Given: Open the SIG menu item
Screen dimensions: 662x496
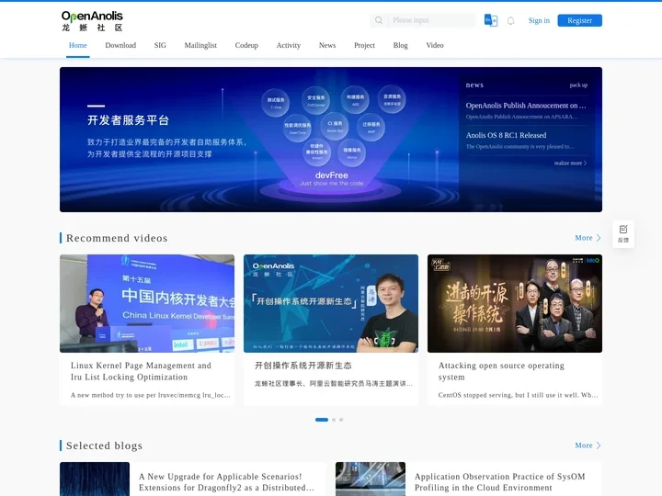Looking at the screenshot, I should pyautogui.click(x=160, y=45).
